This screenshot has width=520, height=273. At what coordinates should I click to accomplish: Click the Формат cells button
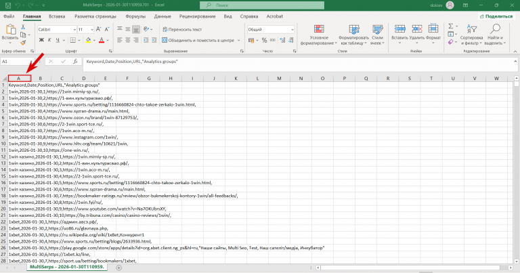tap(433, 35)
